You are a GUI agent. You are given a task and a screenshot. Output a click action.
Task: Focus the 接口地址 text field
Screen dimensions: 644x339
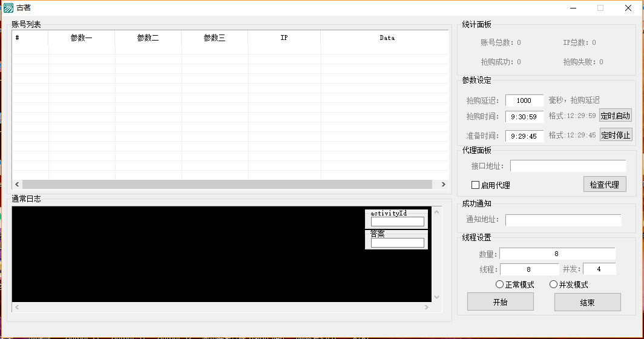tap(568, 166)
